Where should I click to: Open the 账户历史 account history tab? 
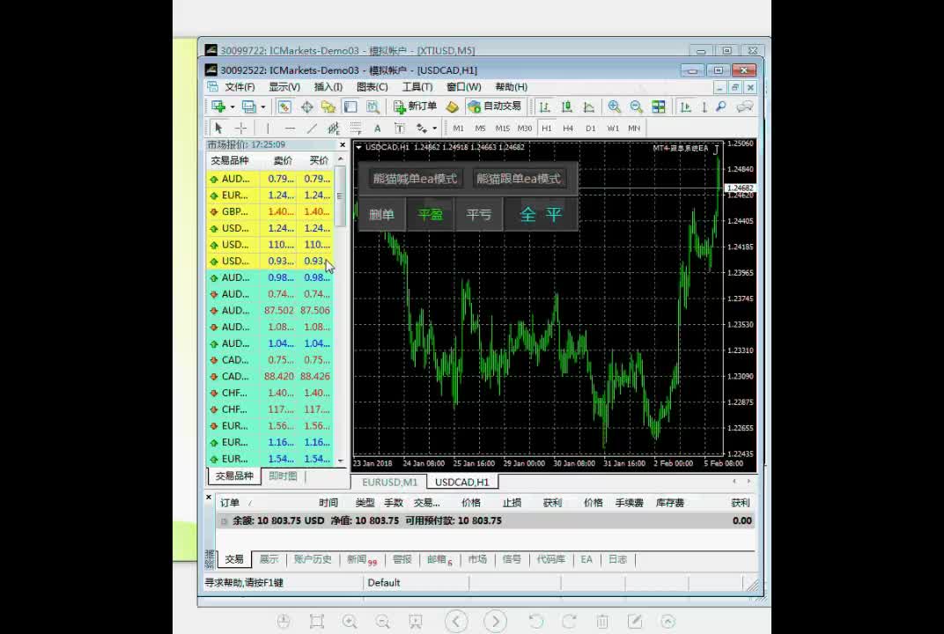[x=313, y=559]
